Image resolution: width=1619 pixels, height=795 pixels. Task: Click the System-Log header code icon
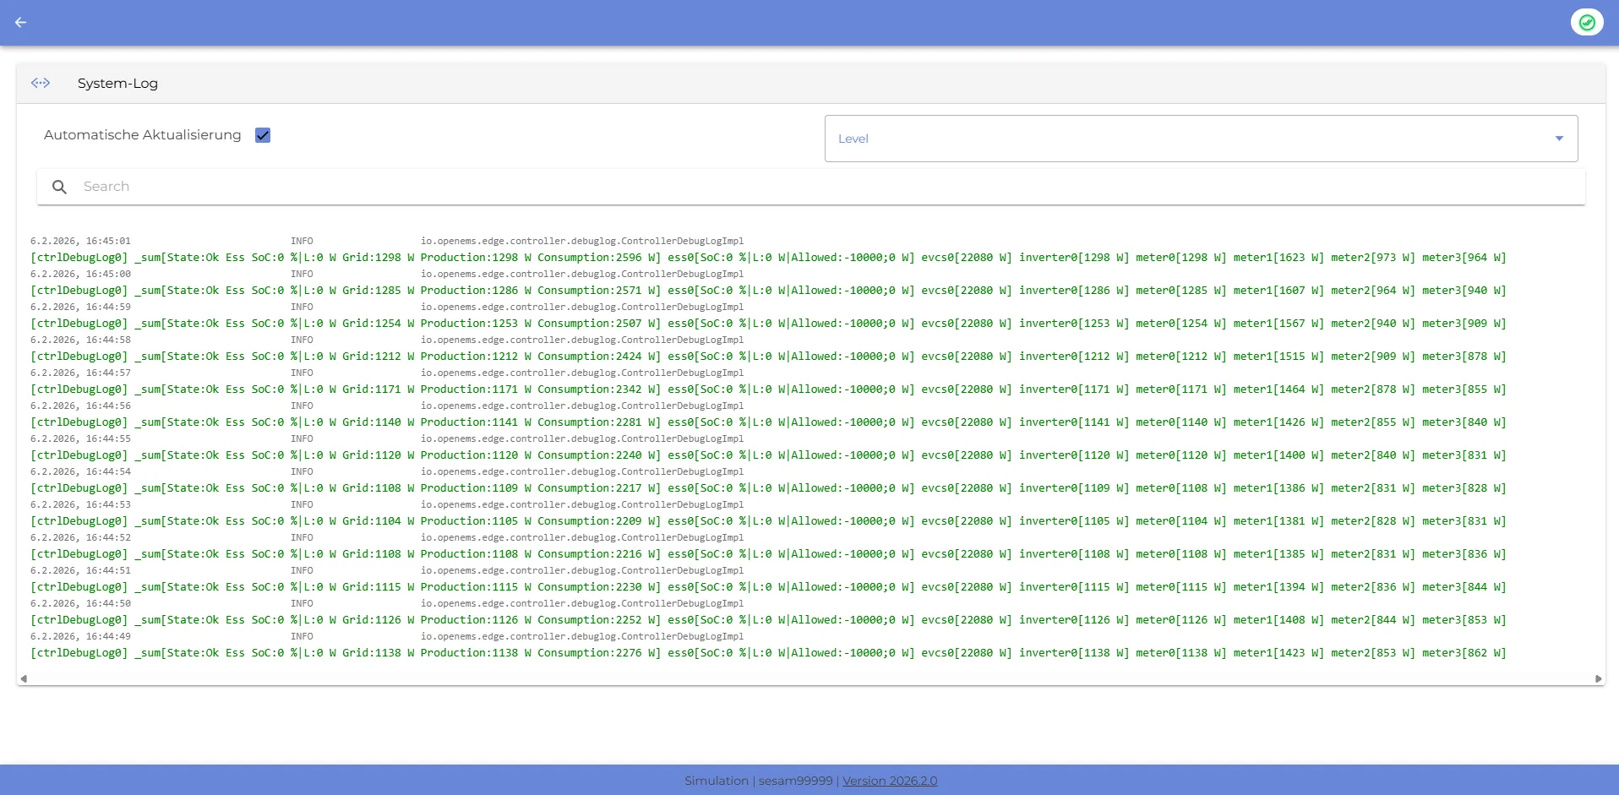tap(41, 83)
